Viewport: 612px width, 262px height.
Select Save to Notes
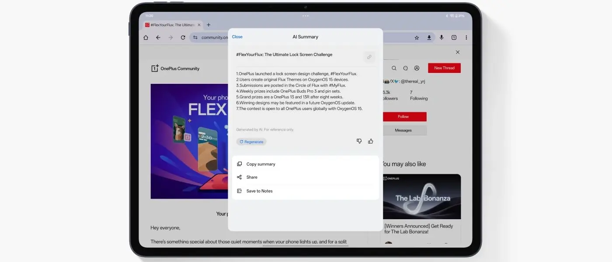(x=305, y=191)
